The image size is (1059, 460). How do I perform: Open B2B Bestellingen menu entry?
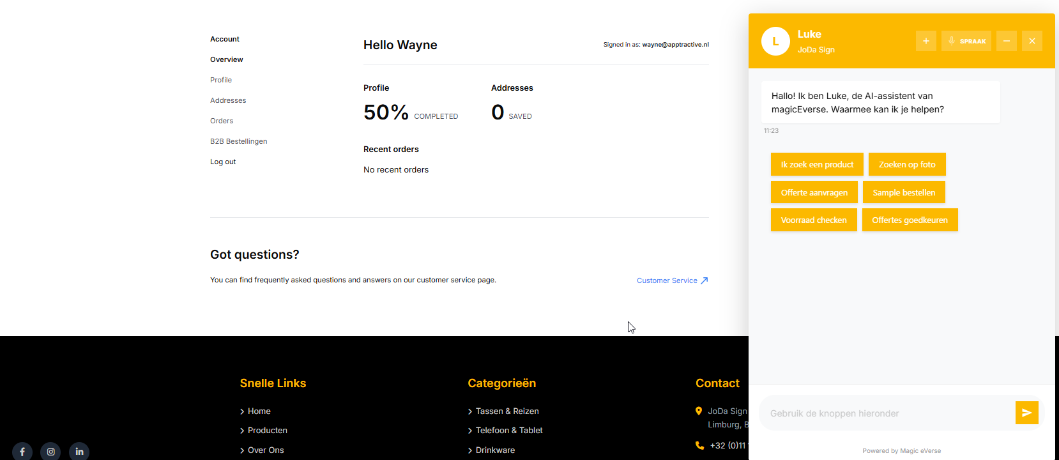(238, 141)
